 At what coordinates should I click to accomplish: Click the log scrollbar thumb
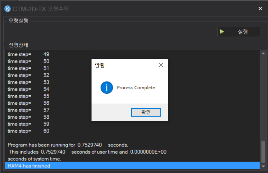tap(263, 152)
